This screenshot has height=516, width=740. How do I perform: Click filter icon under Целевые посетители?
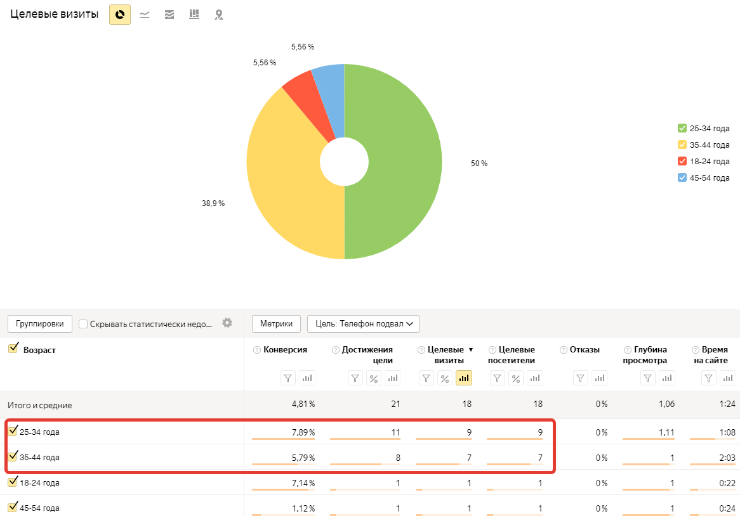point(498,378)
